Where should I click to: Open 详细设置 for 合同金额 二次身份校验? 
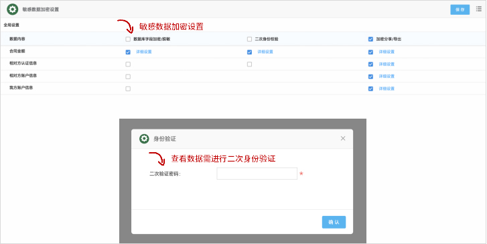(265, 52)
